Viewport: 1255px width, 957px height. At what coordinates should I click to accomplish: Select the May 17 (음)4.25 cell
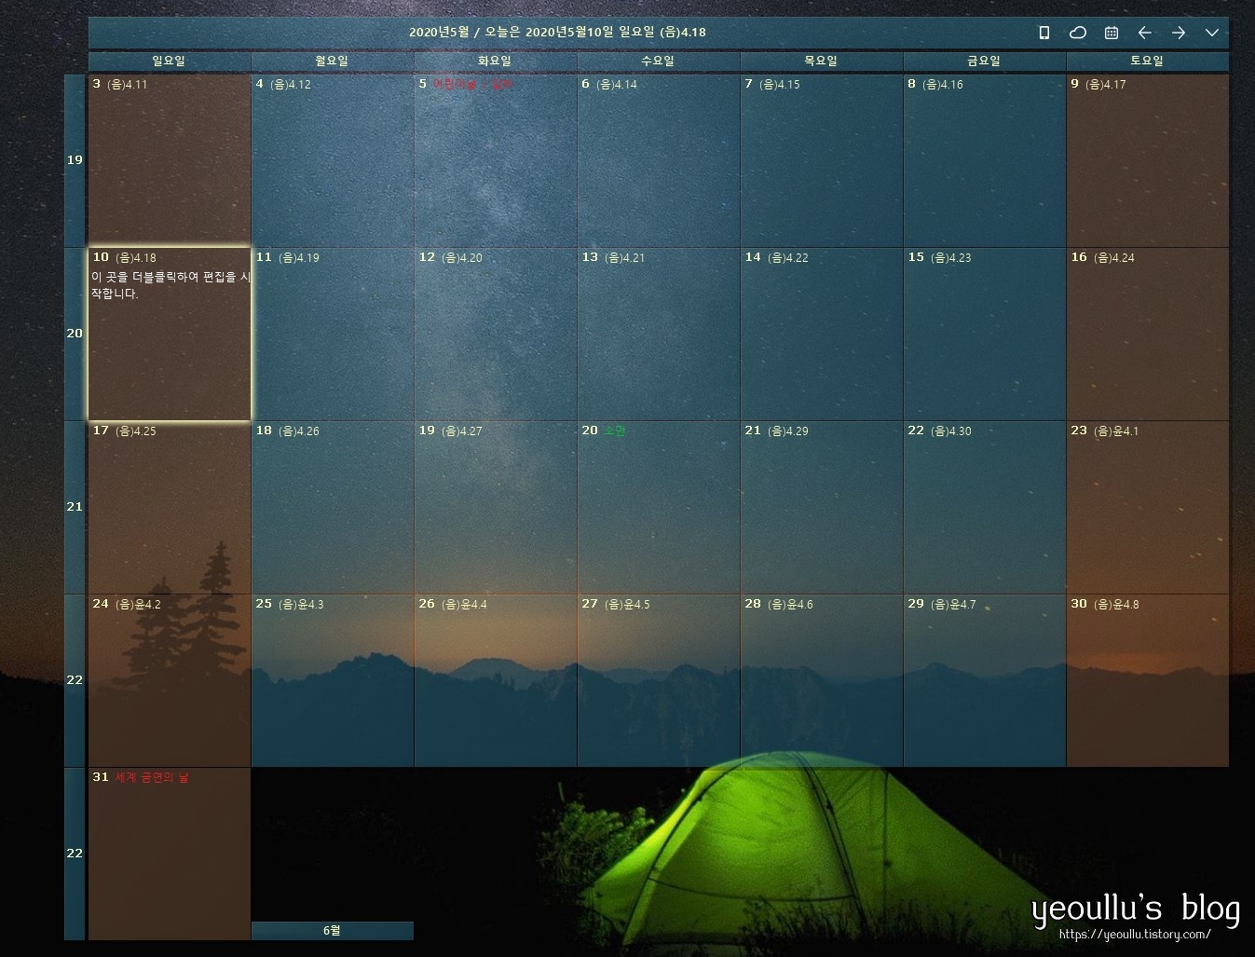(170, 507)
